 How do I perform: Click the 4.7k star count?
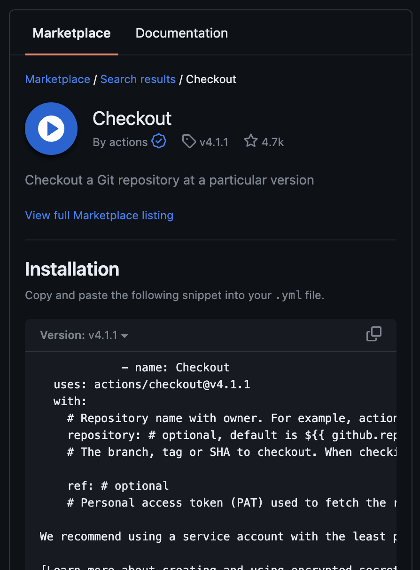click(273, 142)
